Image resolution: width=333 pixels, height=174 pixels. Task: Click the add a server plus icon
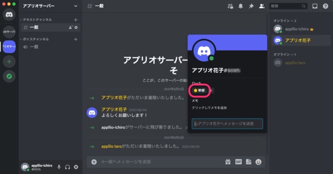pos(9,62)
